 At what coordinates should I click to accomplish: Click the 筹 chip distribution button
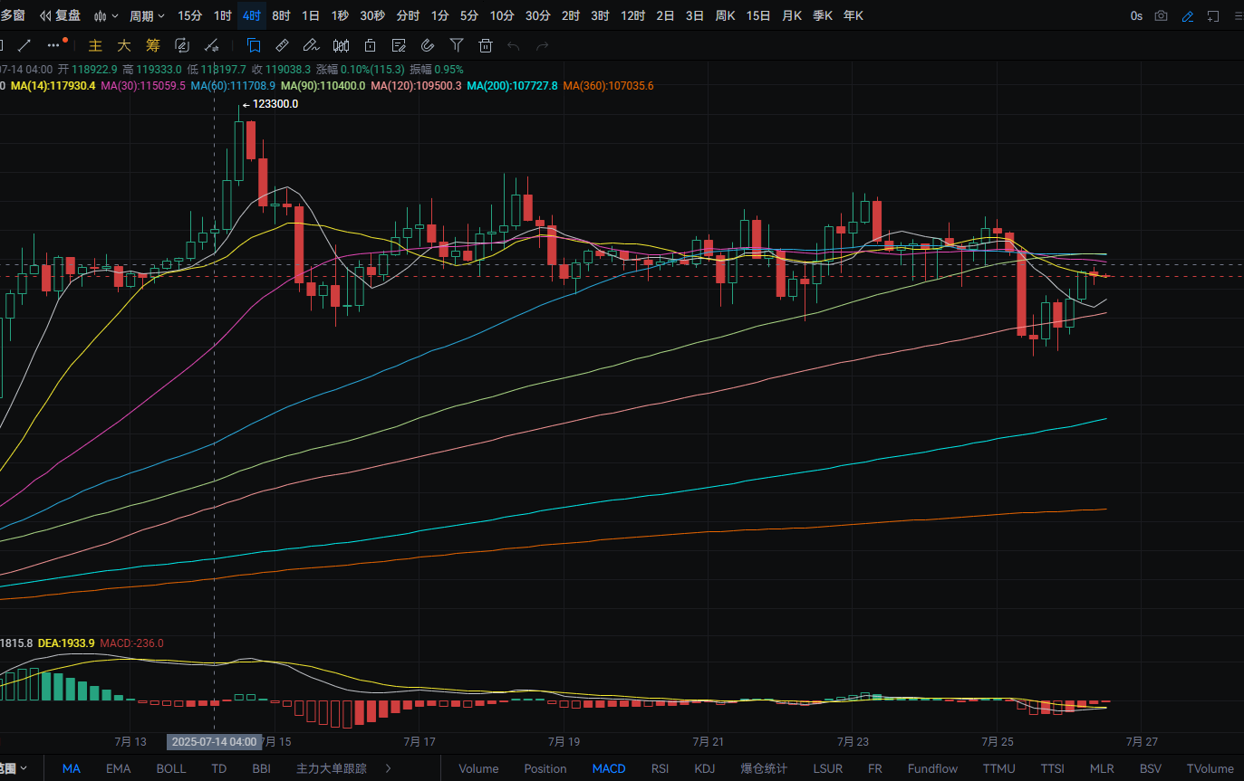click(x=152, y=45)
